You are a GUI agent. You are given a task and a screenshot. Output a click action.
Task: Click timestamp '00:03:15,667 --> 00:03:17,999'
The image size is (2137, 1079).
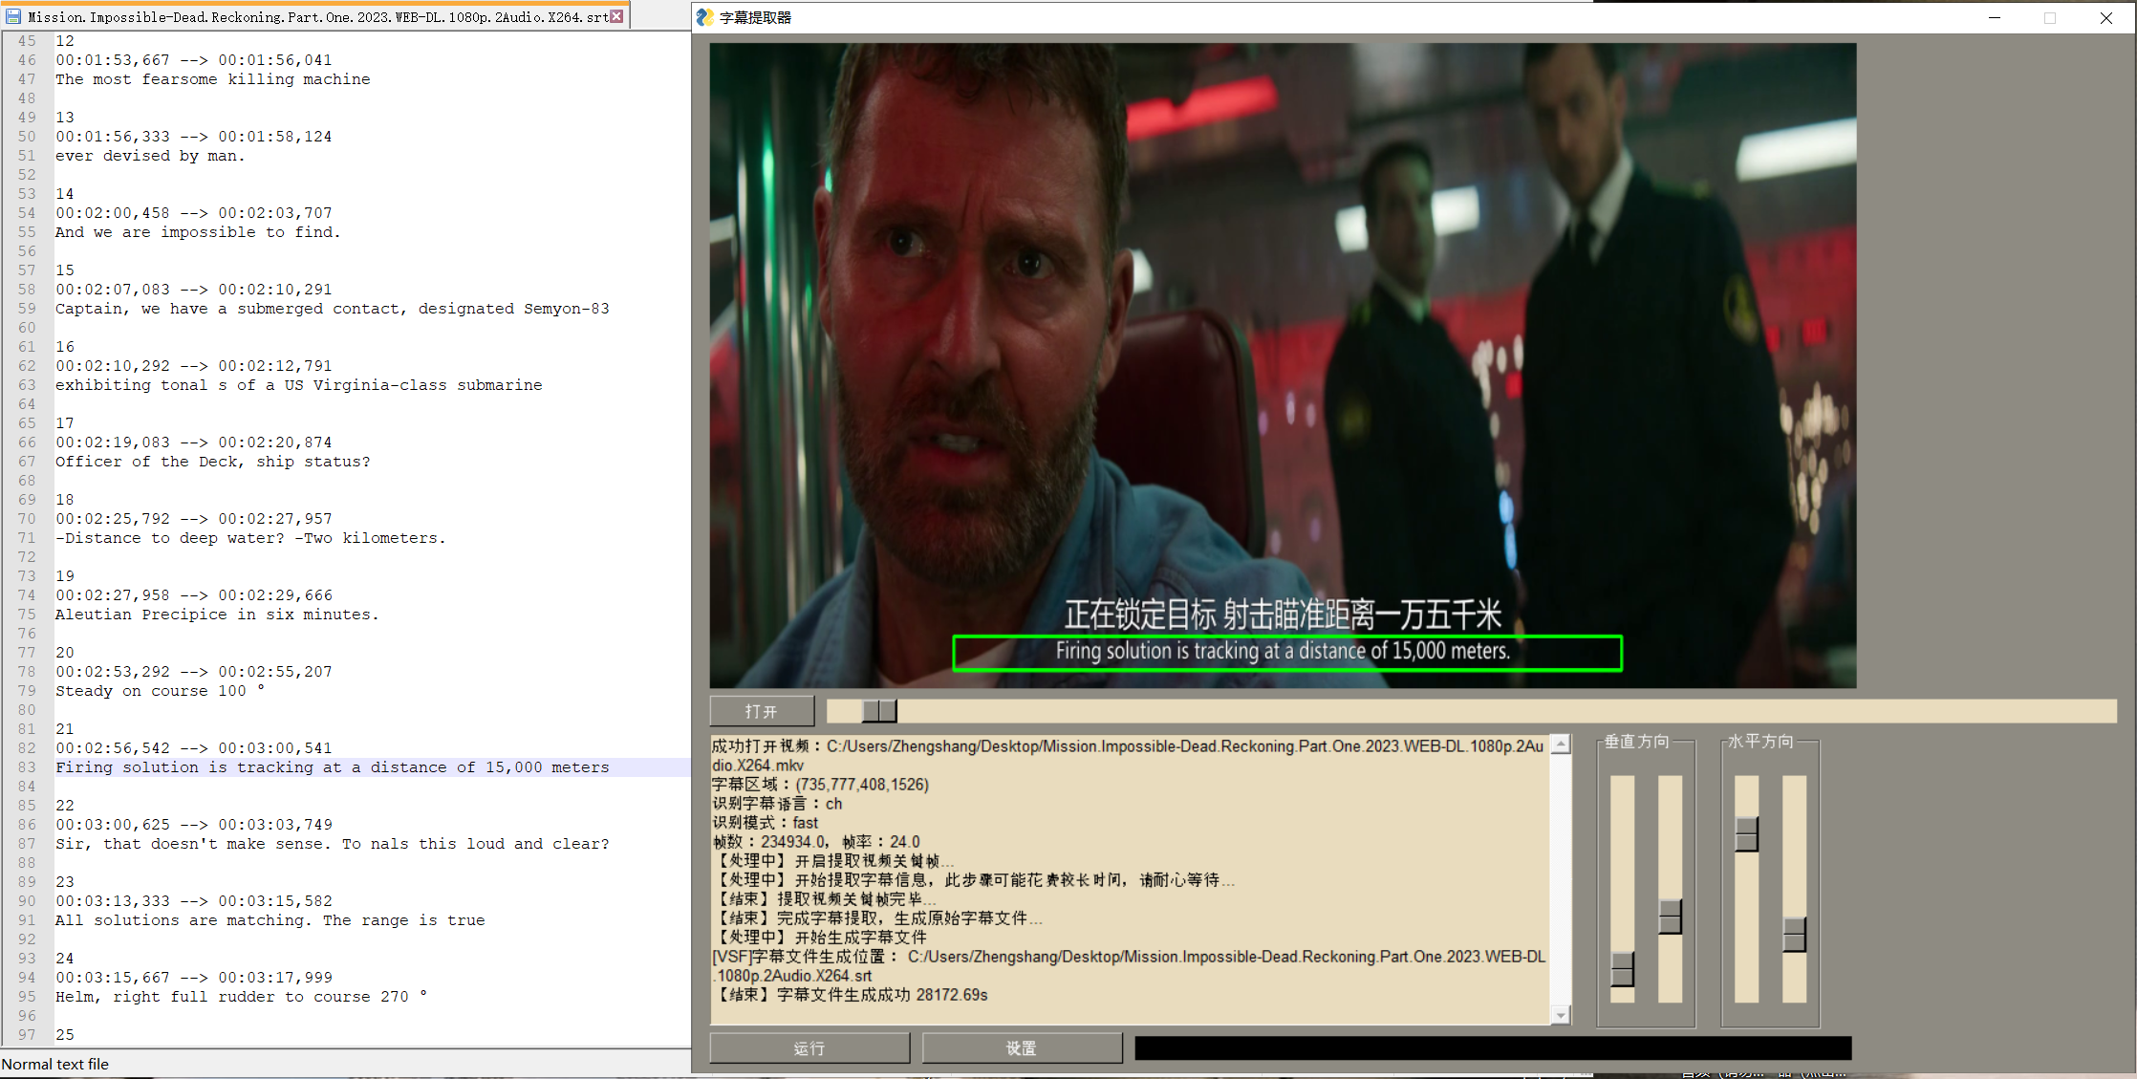tap(194, 978)
